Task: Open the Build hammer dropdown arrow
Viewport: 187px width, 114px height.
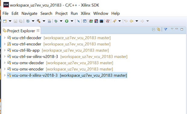Action: pos(44,21)
